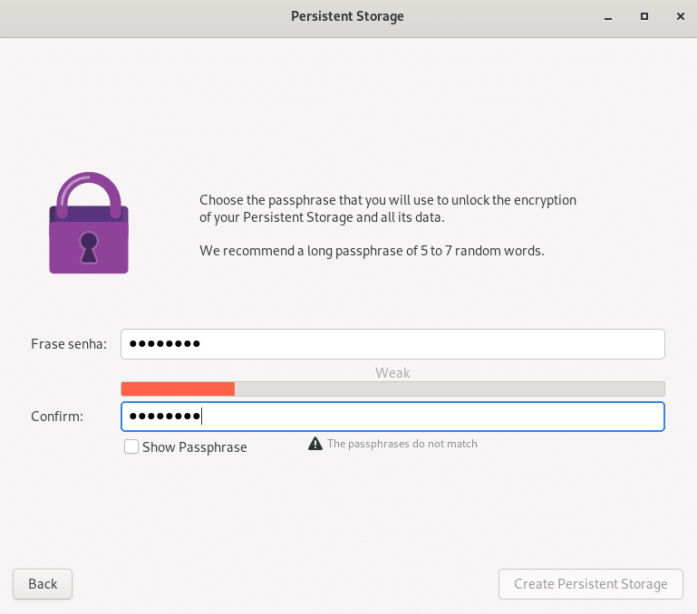Close the Persistent Storage window
The image size is (697, 614).
[680, 16]
